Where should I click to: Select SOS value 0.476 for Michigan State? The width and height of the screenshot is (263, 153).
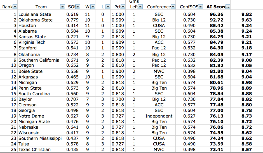(x=72, y=121)
